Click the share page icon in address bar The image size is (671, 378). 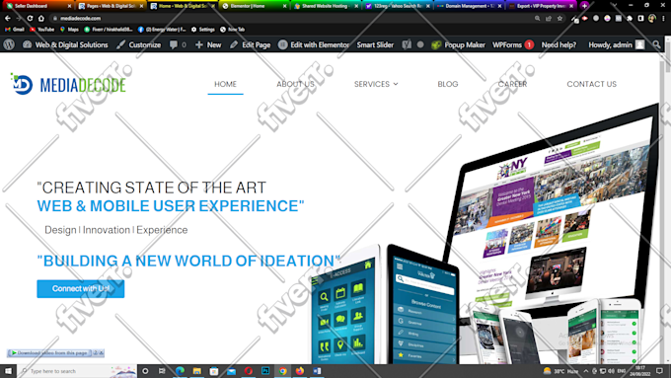pyautogui.click(x=549, y=19)
